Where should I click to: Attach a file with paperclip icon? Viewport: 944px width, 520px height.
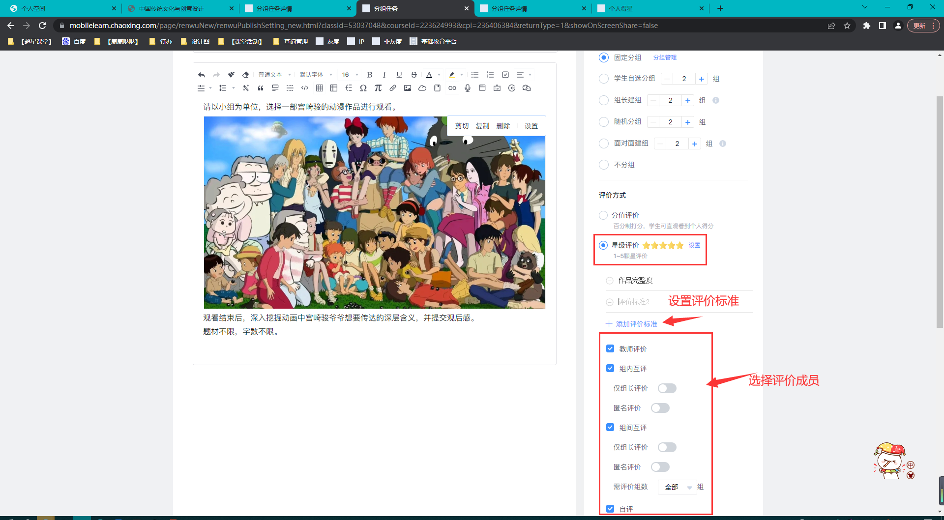[x=393, y=88]
